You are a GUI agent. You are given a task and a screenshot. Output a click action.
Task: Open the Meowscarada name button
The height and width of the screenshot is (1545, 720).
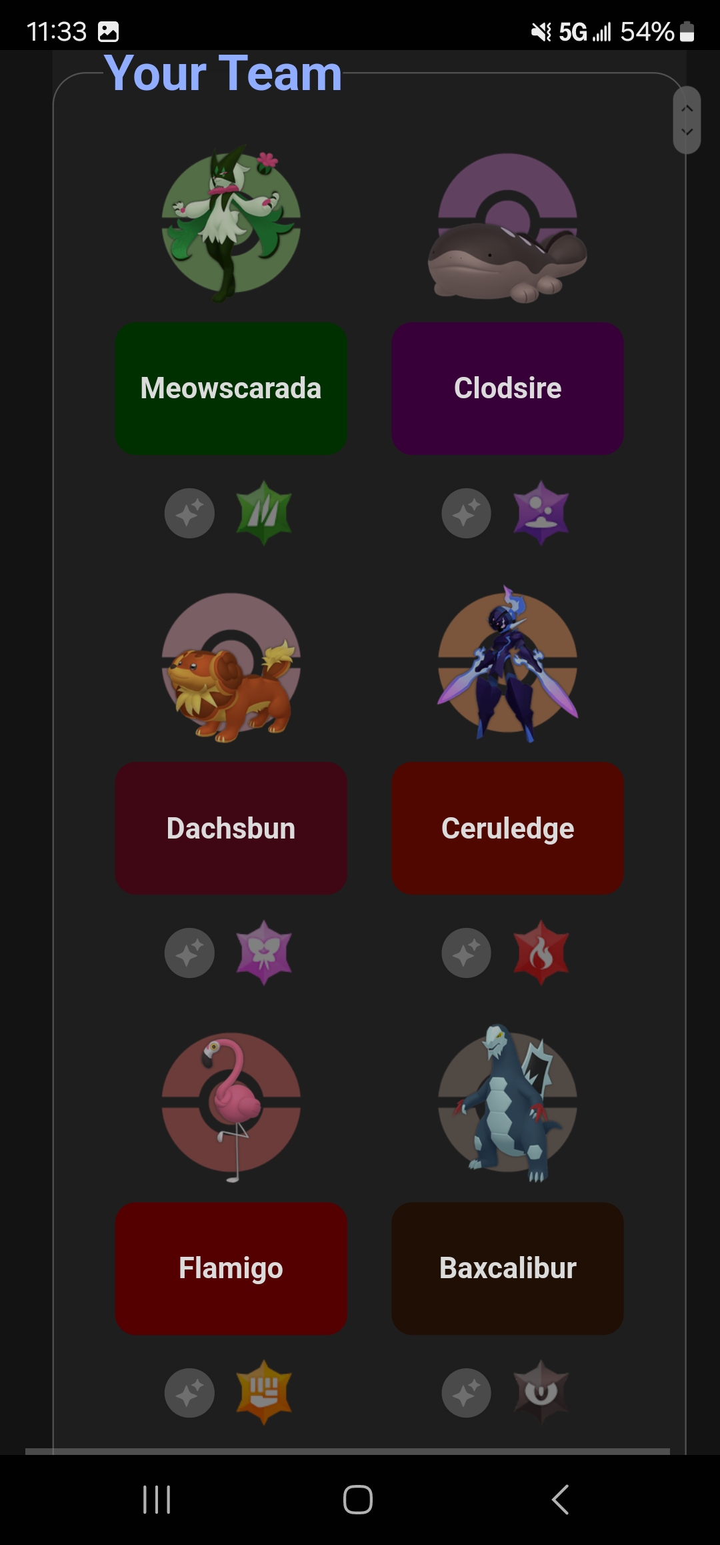coord(231,388)
